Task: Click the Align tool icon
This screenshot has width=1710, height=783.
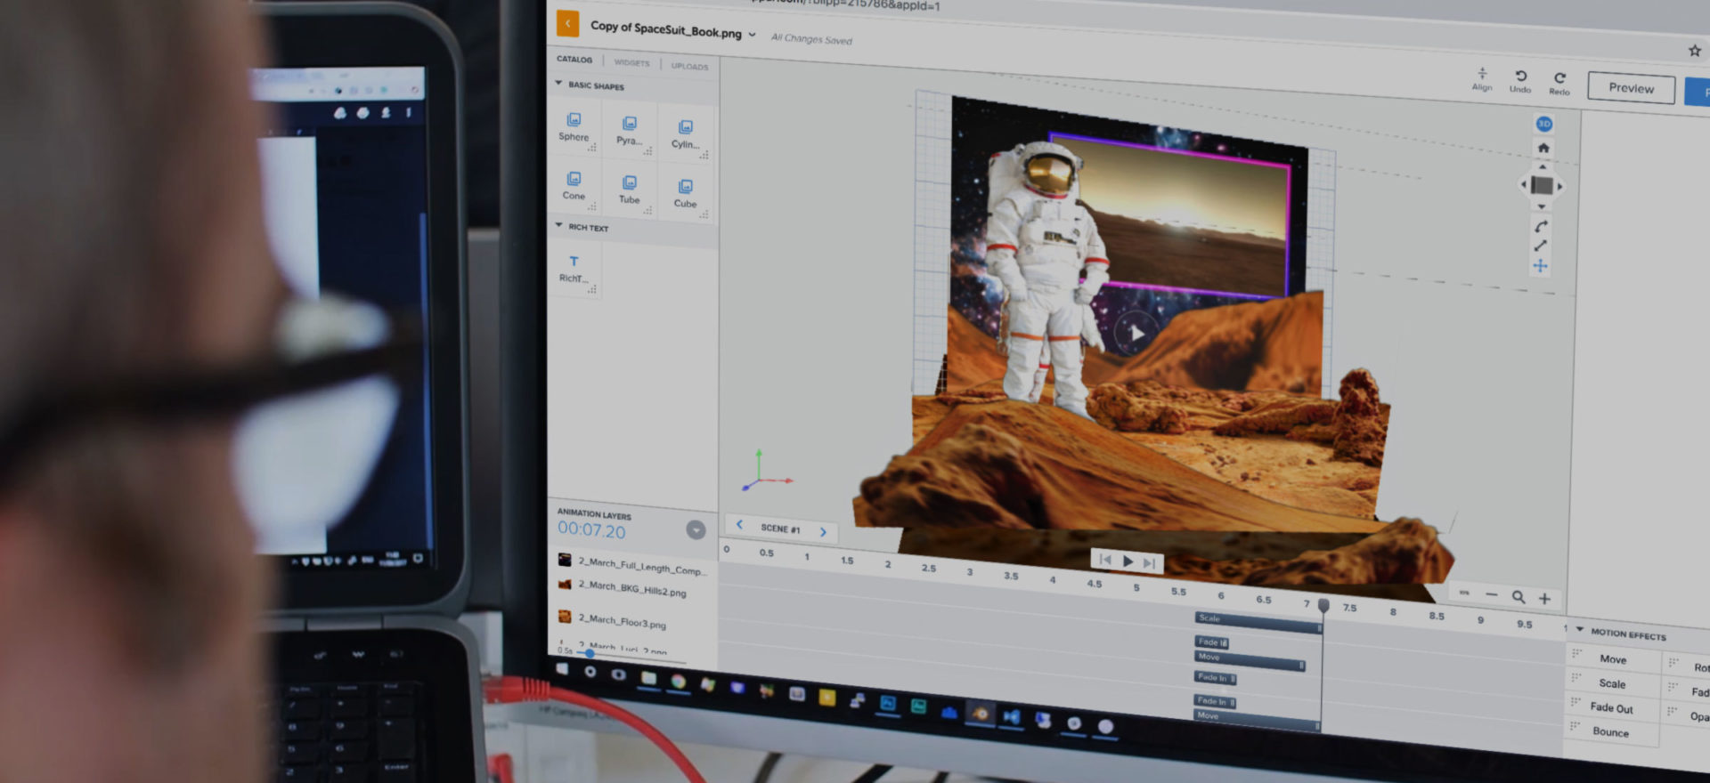Action: coord(1482,78)
